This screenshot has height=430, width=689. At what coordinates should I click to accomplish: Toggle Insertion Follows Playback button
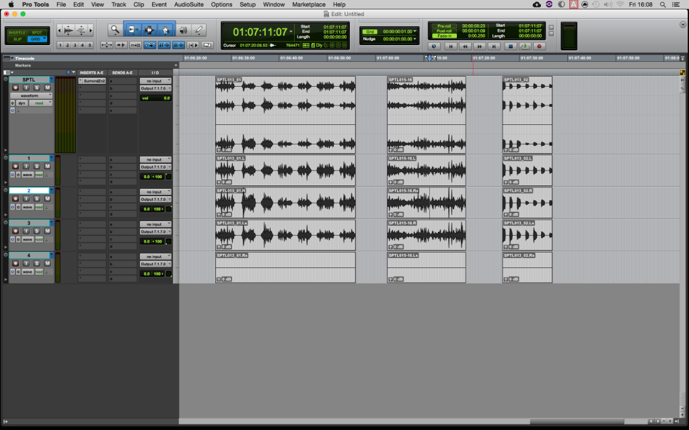click(x=193, y=45)
